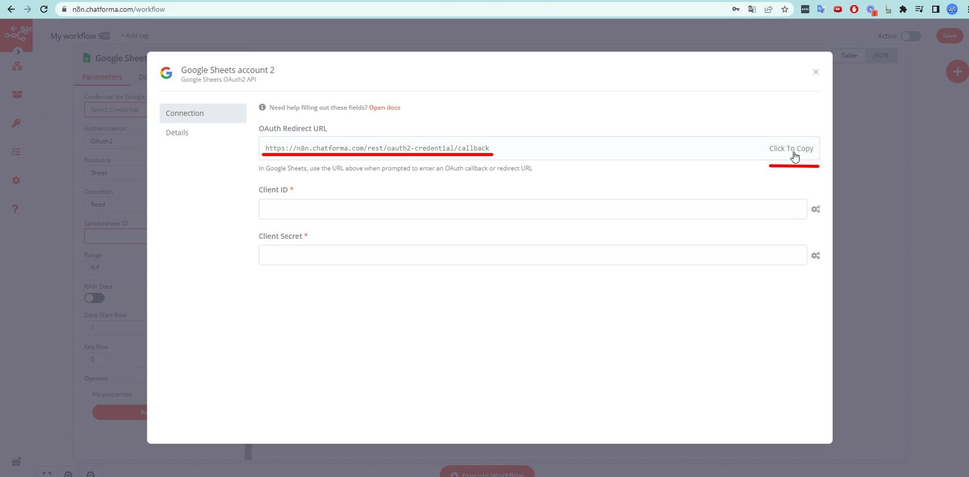This screenshot has height=477, width=969.
Task: Switch to the Connection tab
Action: [x=203, y=113]
